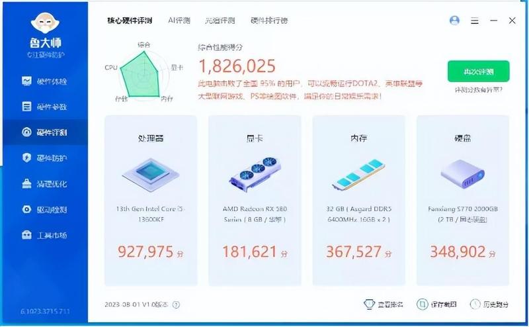Click the graphics score 181,621
This screenshot has width=529, height=327.
click(250, 252)
